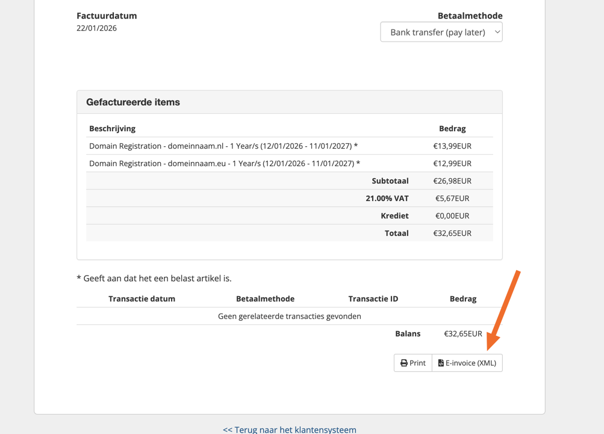The image size is (604, 434).
Task: Click the Gefactureerde items panel heading
Action: click(133, 102)
